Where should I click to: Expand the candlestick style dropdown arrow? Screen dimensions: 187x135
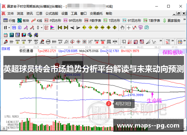pos(42,28)
